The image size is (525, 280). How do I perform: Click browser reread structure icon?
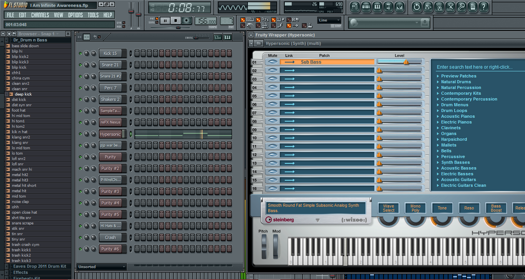[14, 34]
